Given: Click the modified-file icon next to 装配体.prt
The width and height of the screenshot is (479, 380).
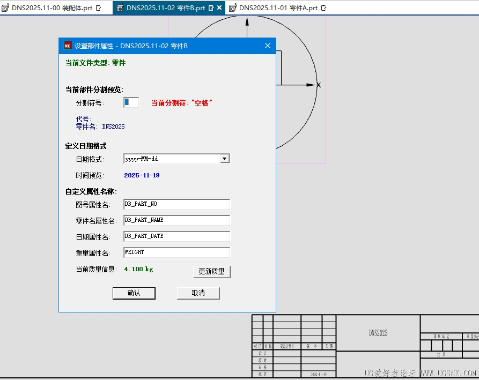Looking at the screenshot, I should tap(98, 8).
